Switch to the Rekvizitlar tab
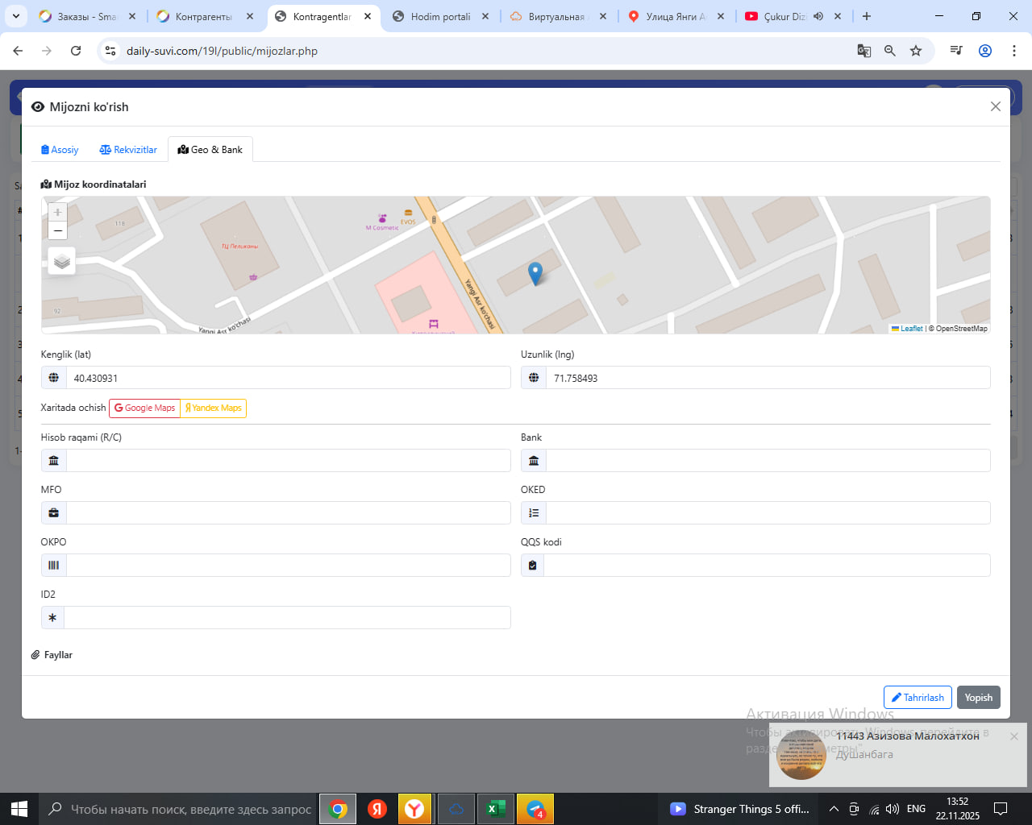Image resolution: width=1032 pixels, height=825 pixels. [x=128, y=150]
